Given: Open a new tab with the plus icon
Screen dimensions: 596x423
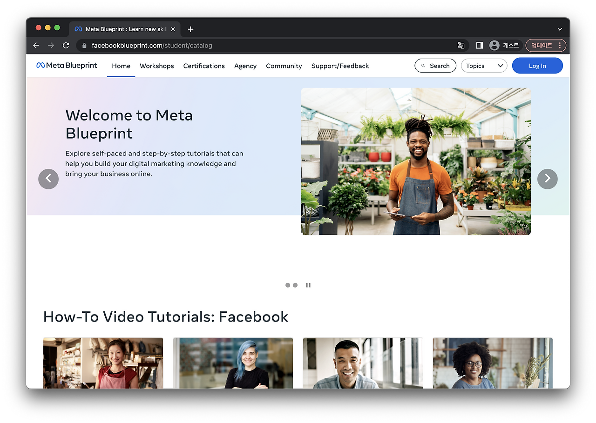Looking at the screenshot, I should point(190,29).
